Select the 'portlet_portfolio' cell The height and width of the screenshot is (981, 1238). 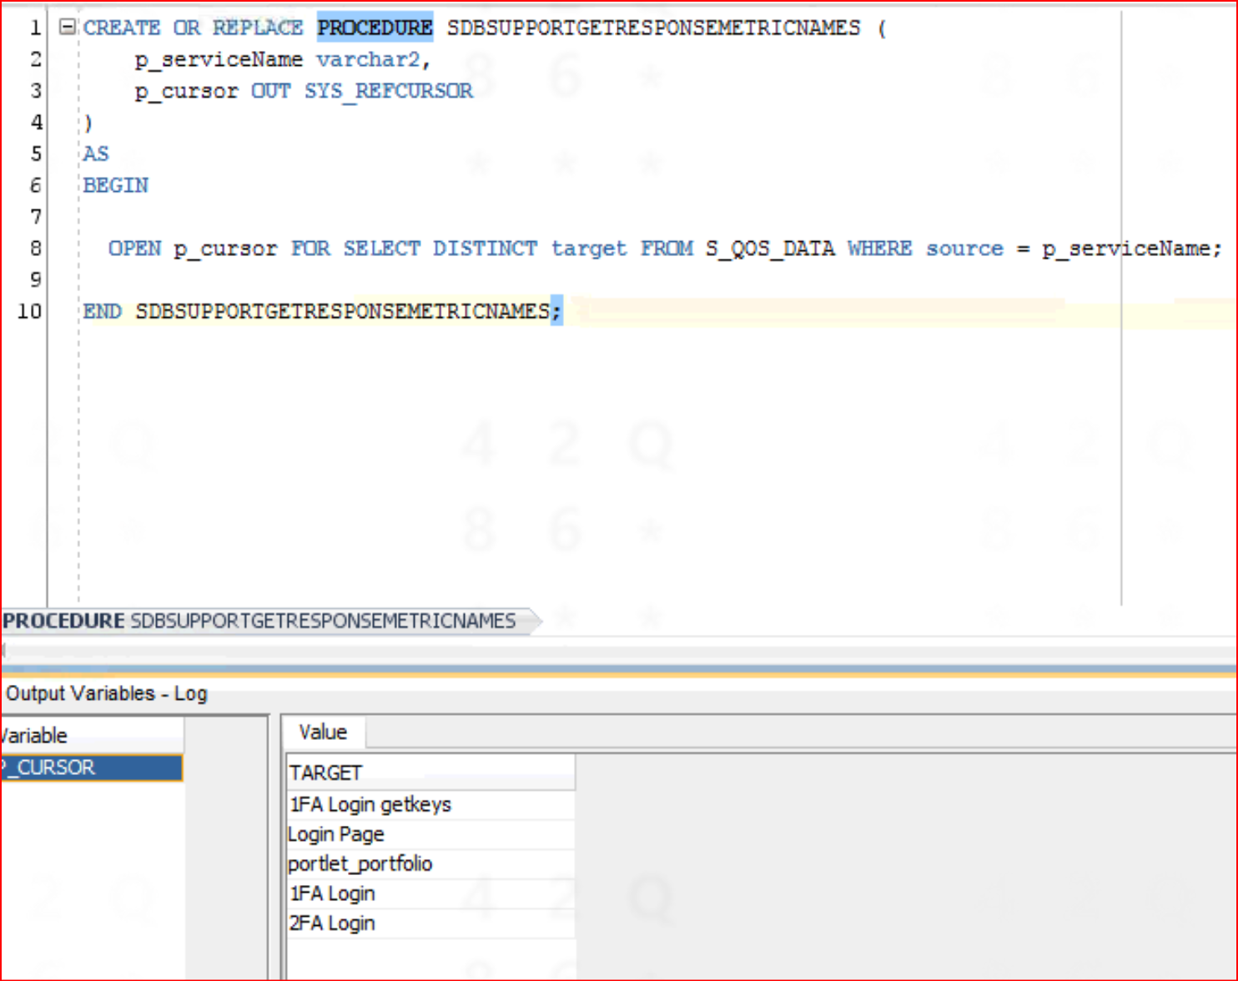pos(430,864)
